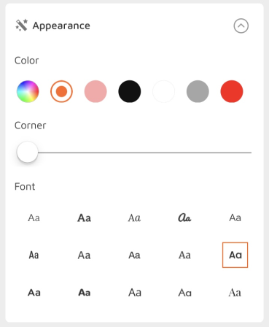Click the Corner slider handle

[x=28, y=152]
